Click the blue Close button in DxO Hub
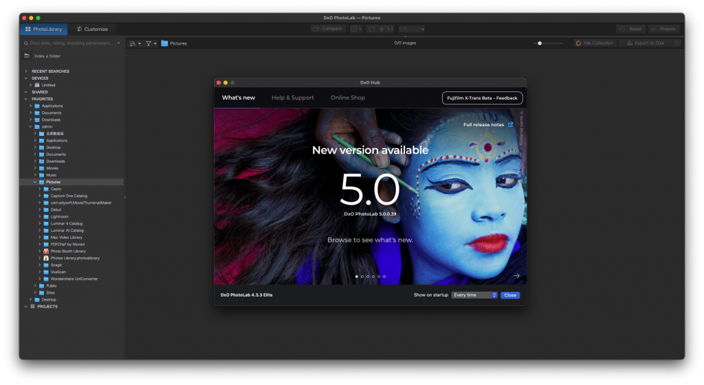 click(x=510, y=295)
